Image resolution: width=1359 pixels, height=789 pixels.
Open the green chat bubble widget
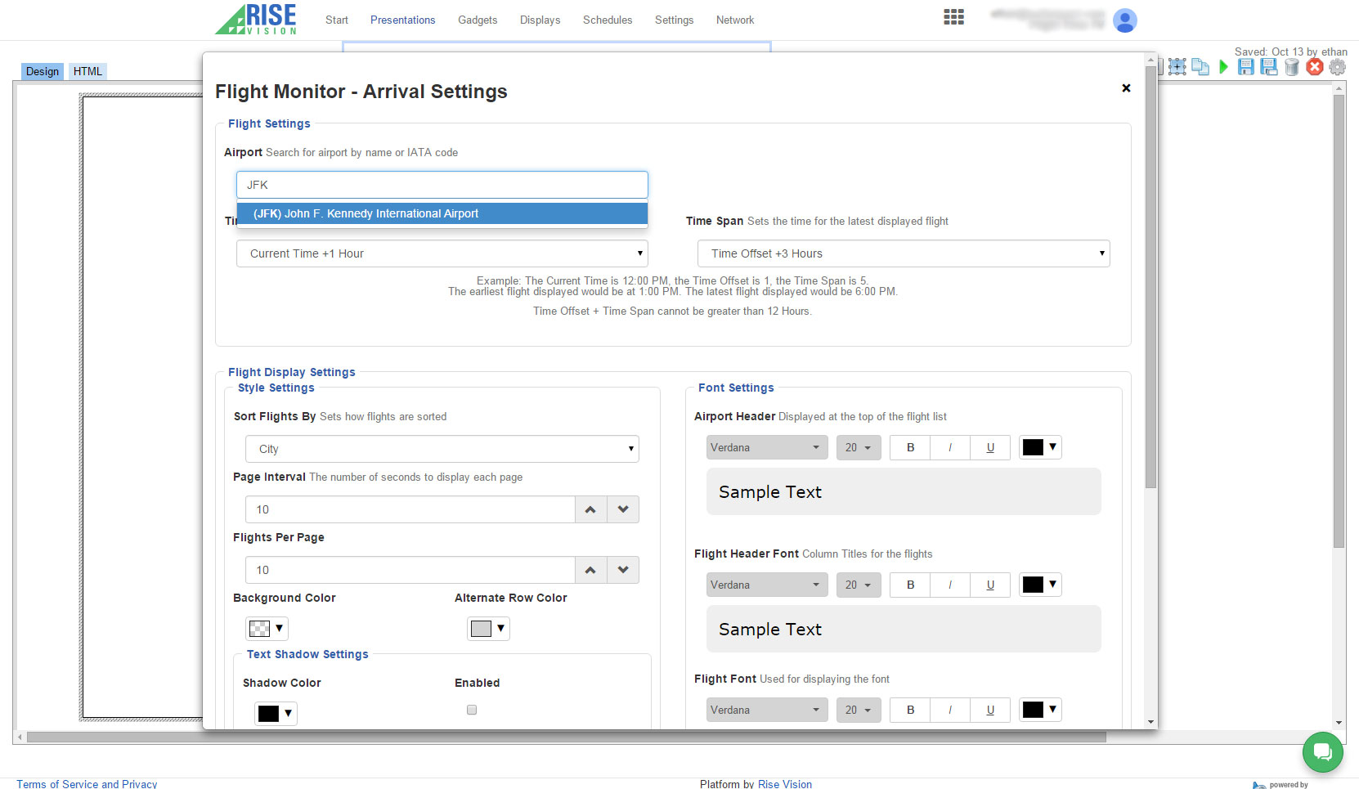[1322, 751]
